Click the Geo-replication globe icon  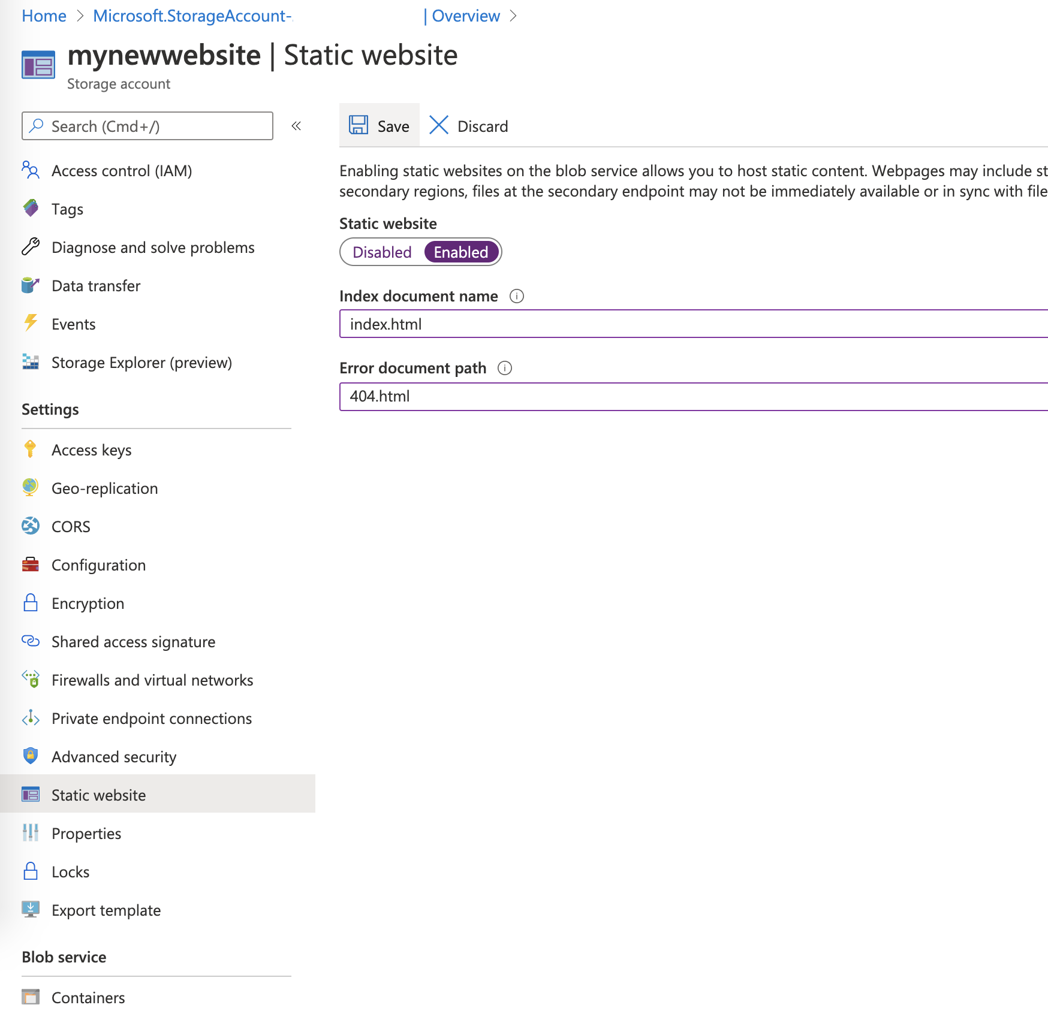click(x=31, y=488)
